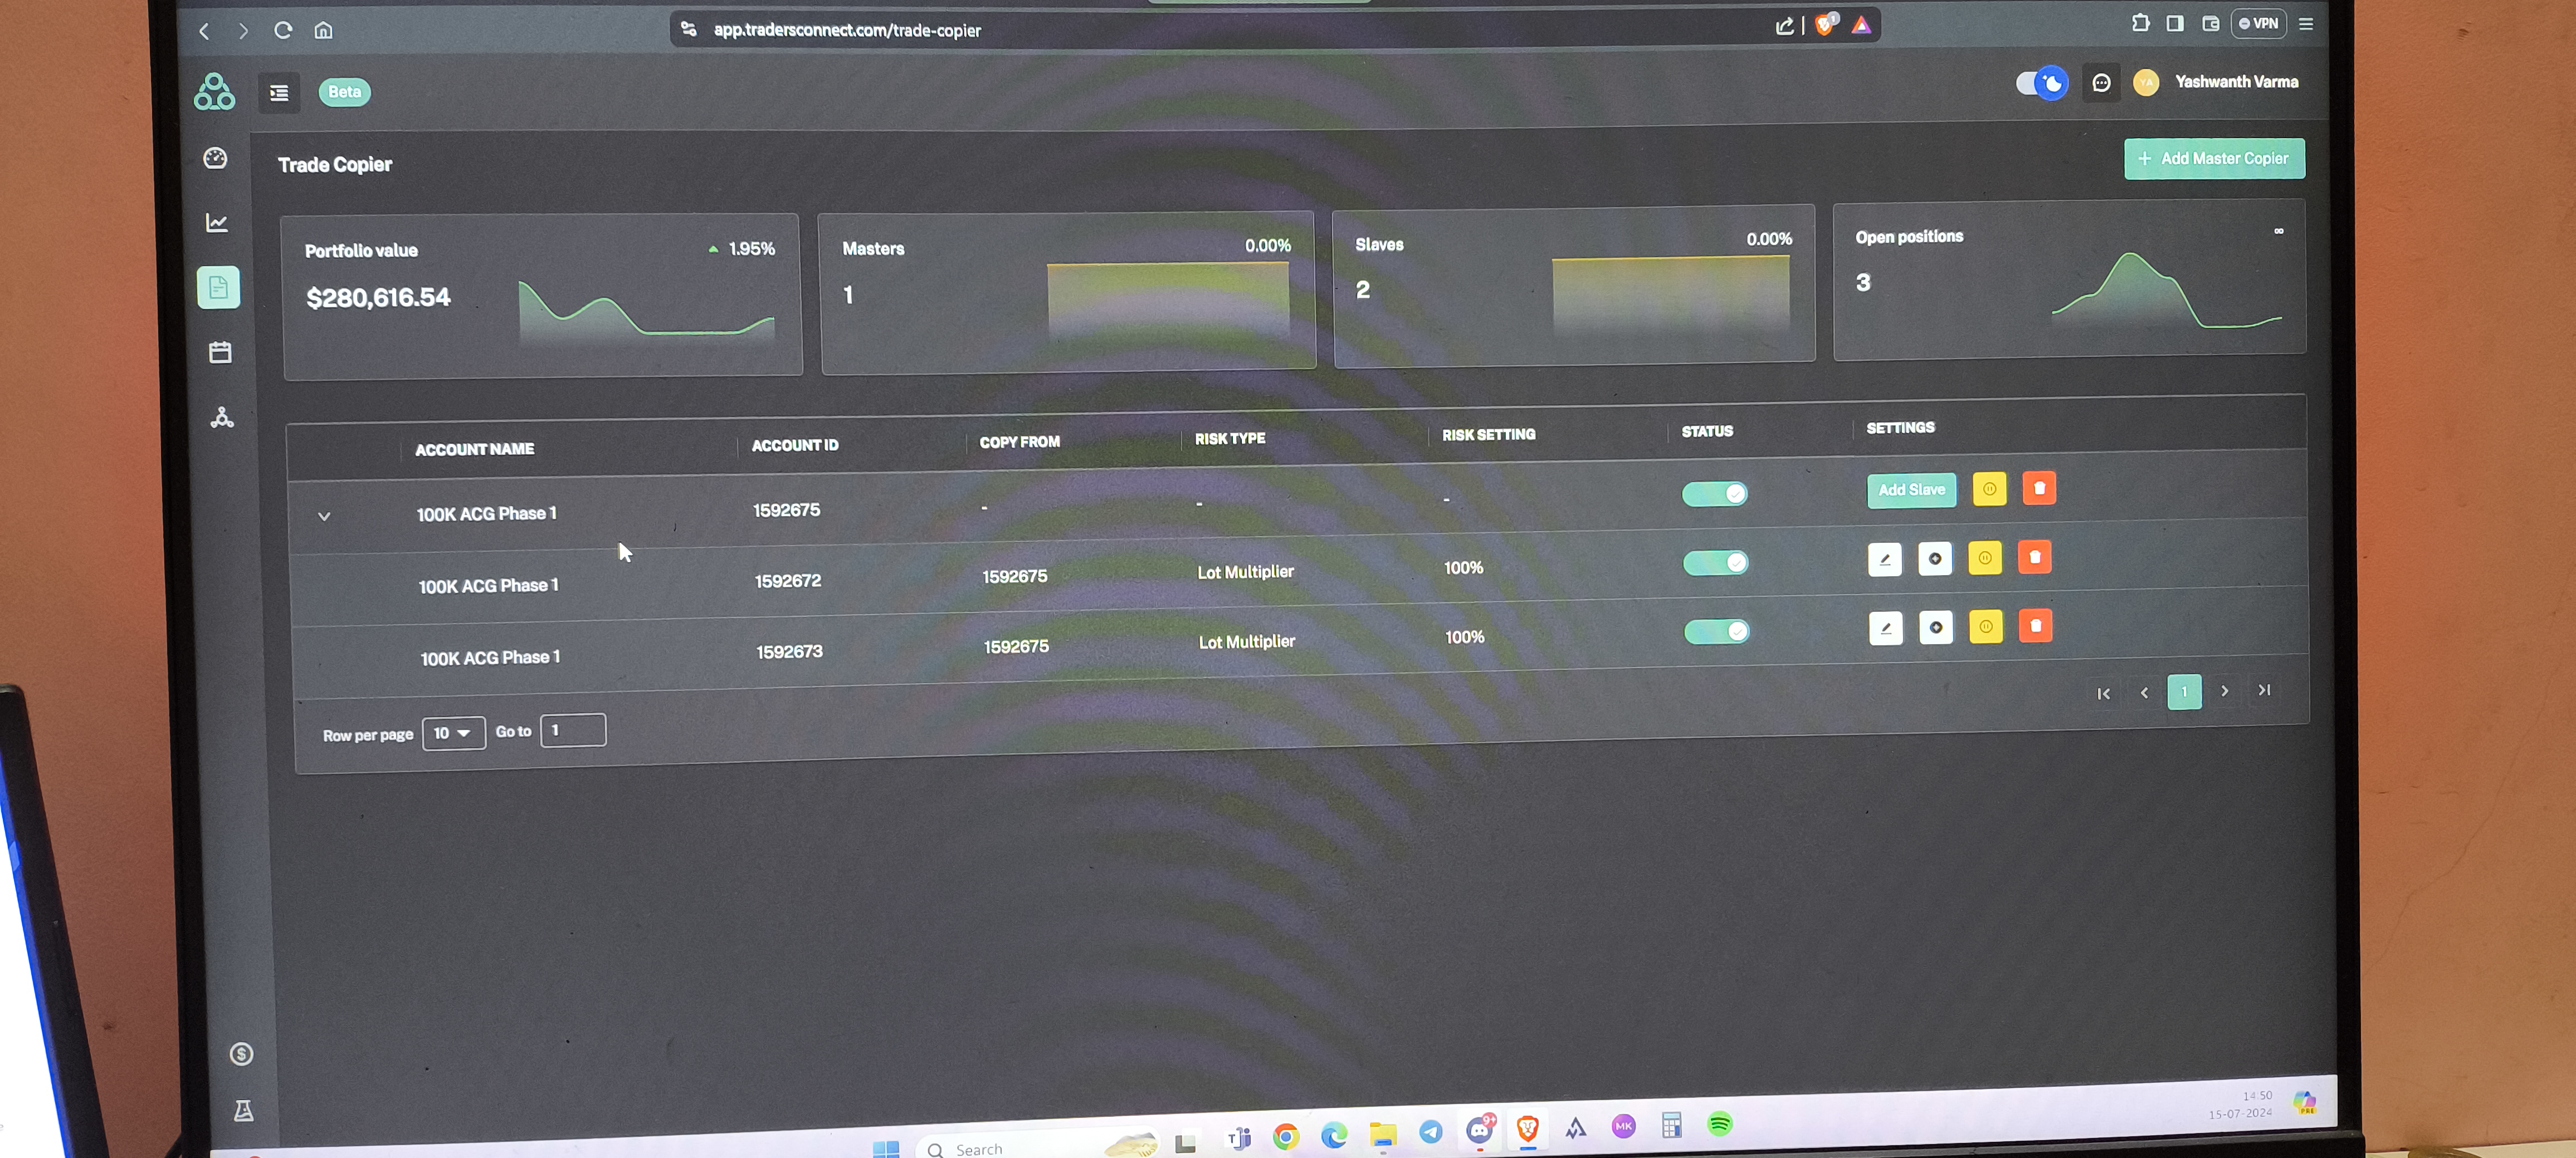Open the analytics chart sidebar icon
Screen dimensions: 2576x1158
pos(217,223)
